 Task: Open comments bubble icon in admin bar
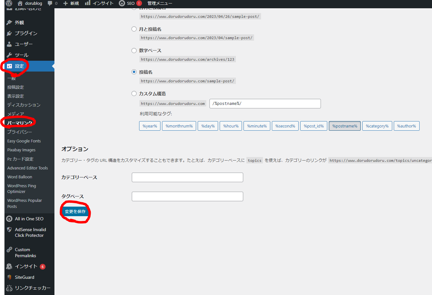tap(50, 3)
